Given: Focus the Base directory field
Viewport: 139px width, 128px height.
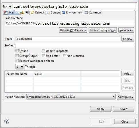Looking at the screenshot, I should [x=69, y=23].
